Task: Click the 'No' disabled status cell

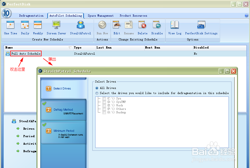Action: coord(195,54)
